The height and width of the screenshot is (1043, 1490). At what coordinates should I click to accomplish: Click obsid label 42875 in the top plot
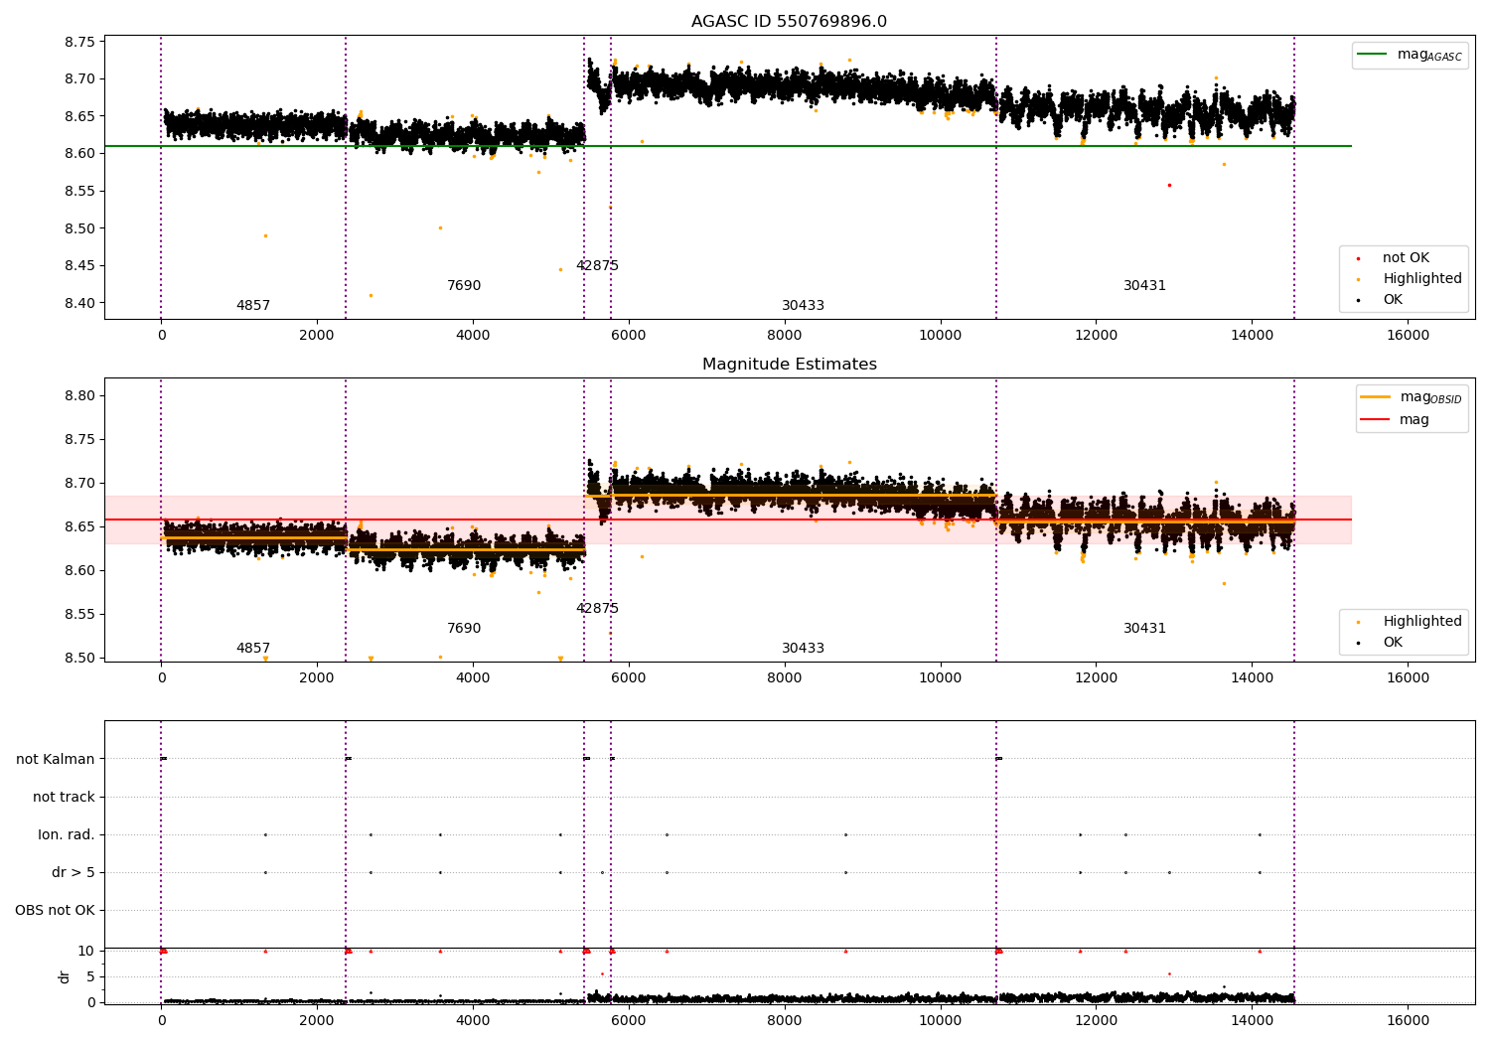pyautogui.click(x=597, y=266)
